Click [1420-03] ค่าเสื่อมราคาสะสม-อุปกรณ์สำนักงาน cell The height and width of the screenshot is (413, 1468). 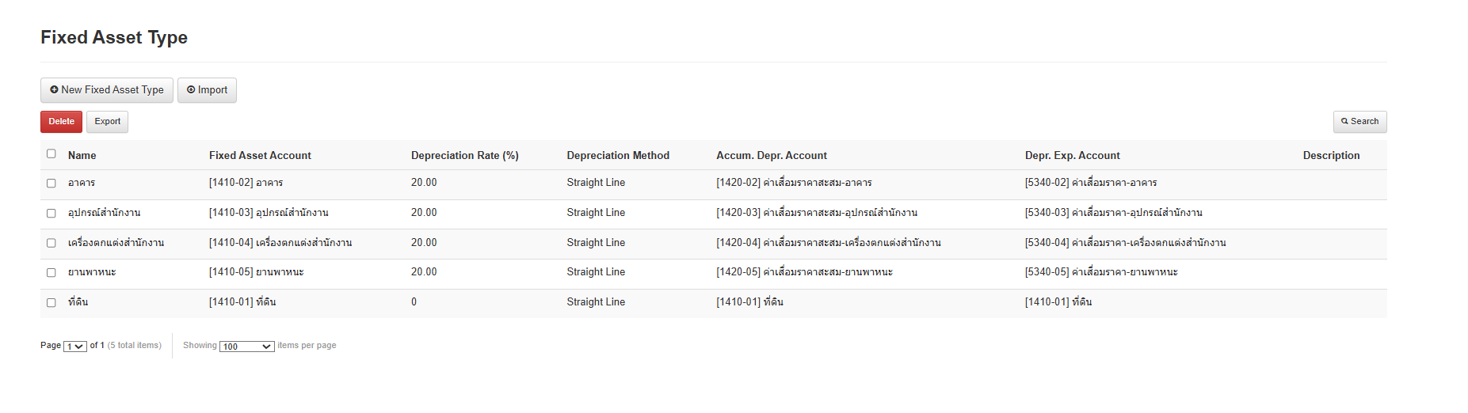click(x=817, y=213)
